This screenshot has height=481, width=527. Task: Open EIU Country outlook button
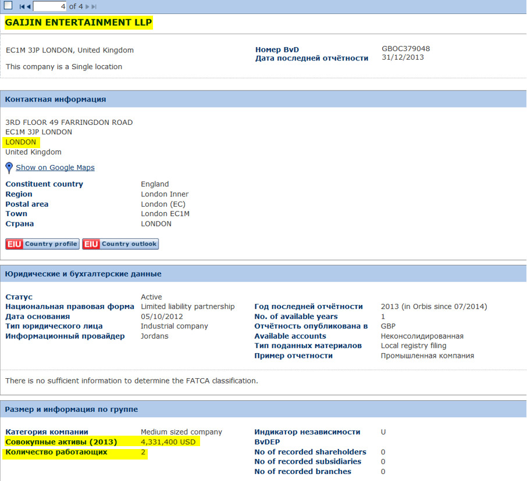(x=120, y=244)
